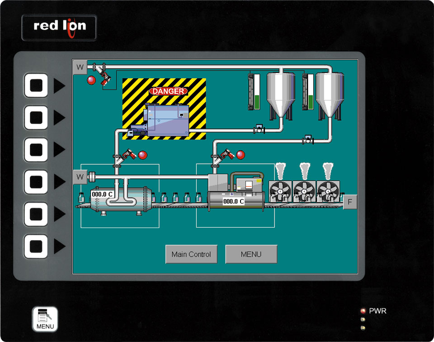Select the red indicator above the chiller unit
Image resolution: width=434 pixels, height=342 pixels.
tap(241, 155)
